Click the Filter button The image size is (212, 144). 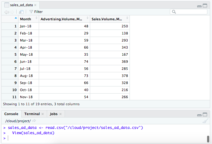pyautogui.click(x=36, y=12)
